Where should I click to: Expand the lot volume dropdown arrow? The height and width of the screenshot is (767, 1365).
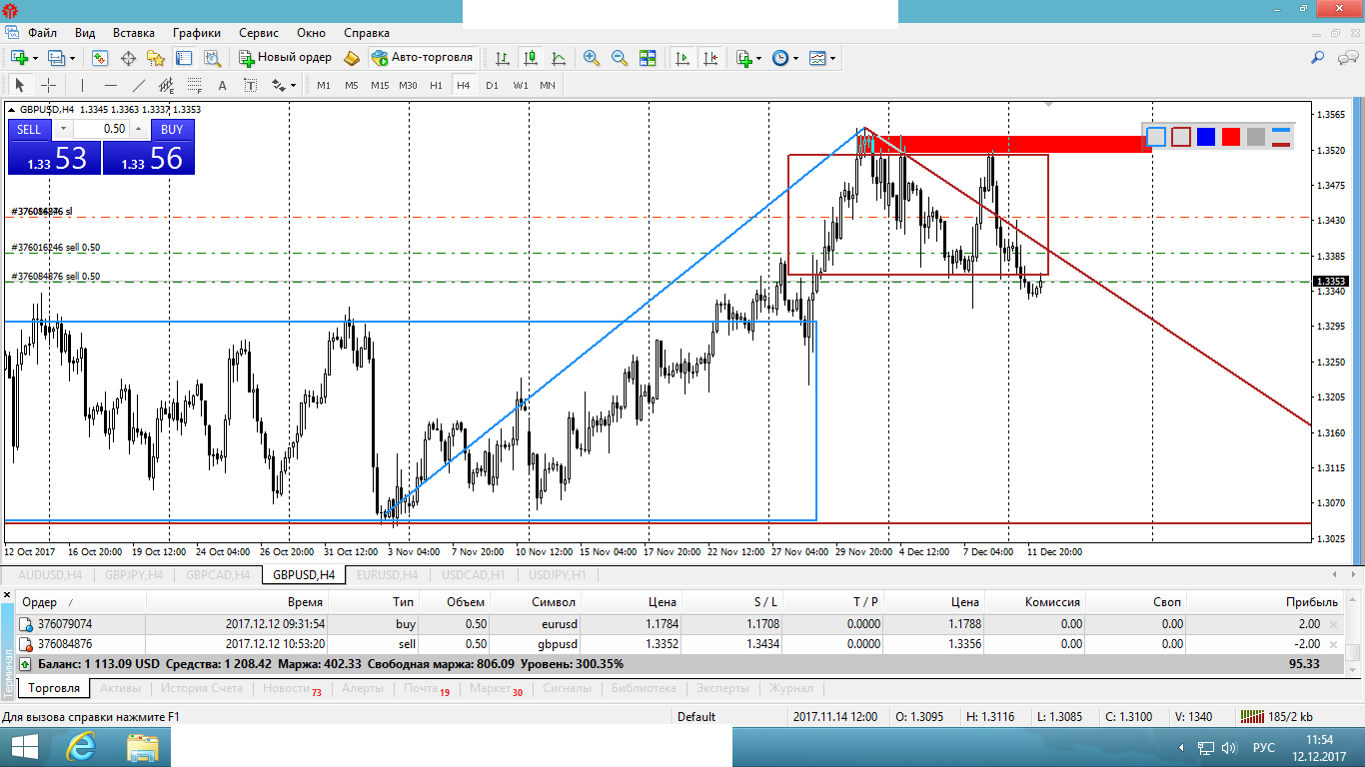63,129
